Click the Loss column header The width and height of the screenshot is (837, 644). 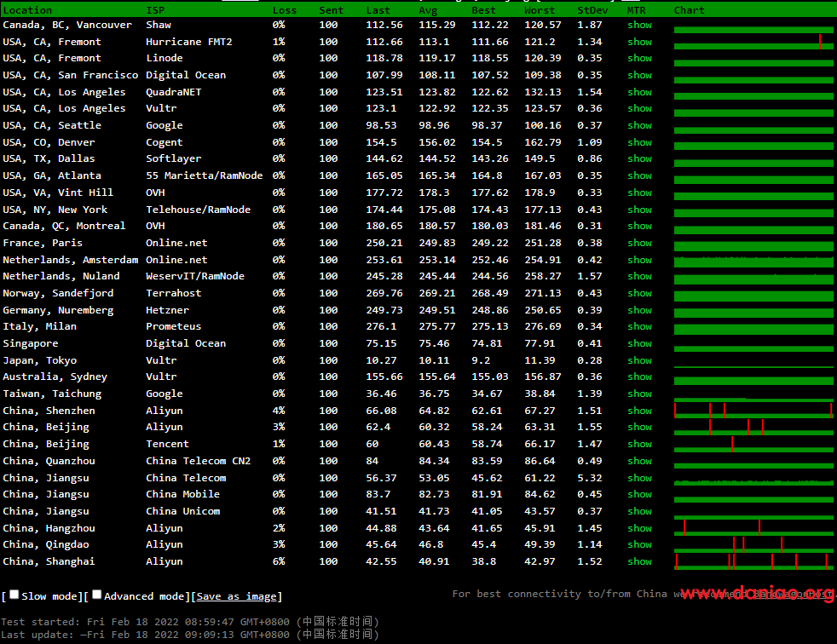point(285,10)
